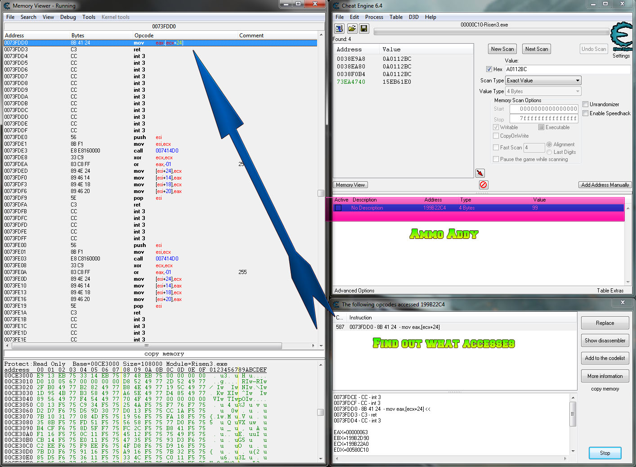Click the save table floppy icon
The height and width of the screenshot is (467, 636).
tap(364, 29)
